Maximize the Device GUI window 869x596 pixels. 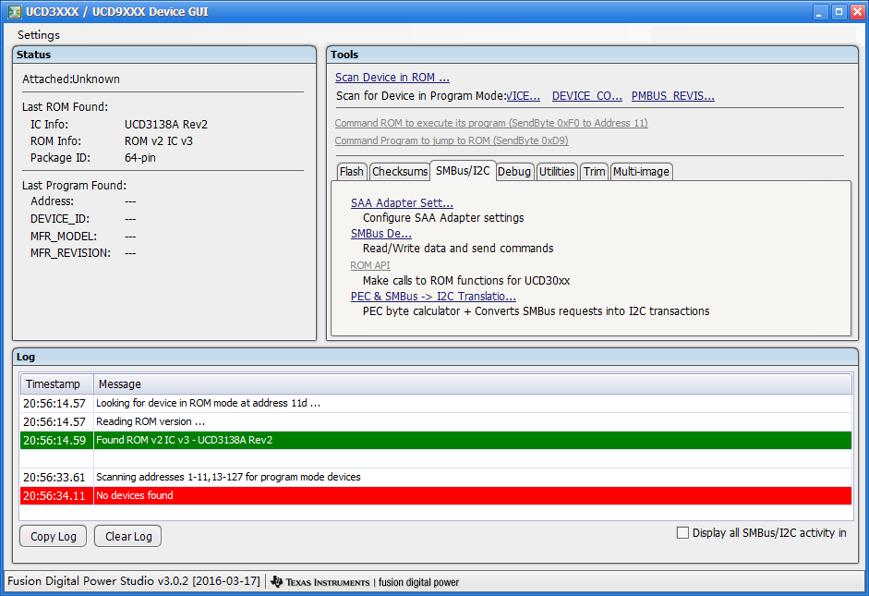tap(839, 12)
